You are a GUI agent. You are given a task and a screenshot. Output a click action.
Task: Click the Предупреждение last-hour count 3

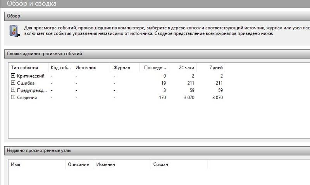[x=164, y=90]
